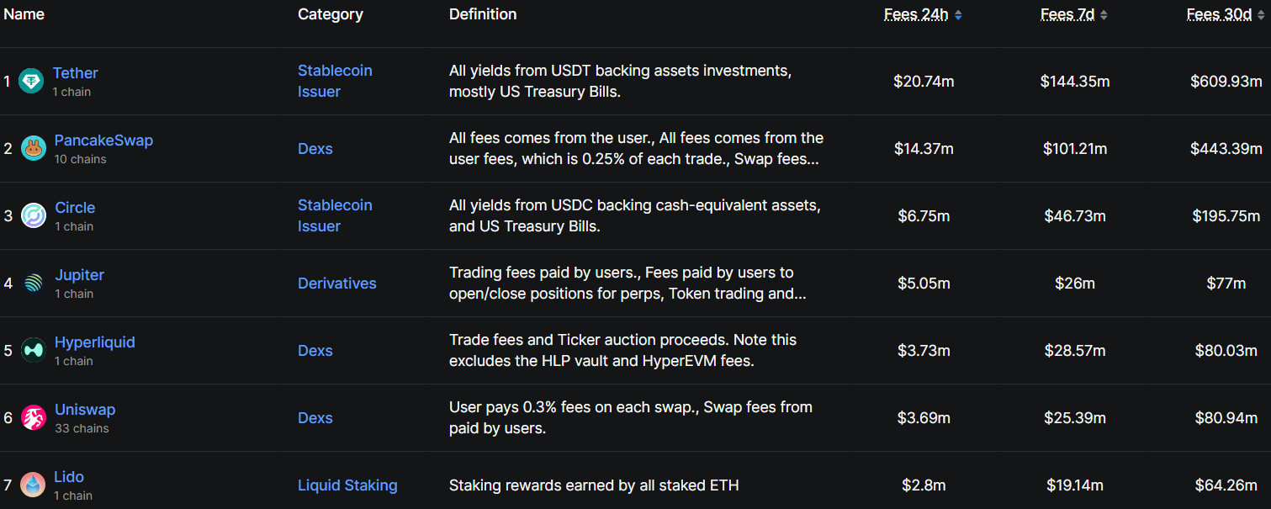Click the Tether logo icon
The image size is (1271, 509).
(x=31, y=82)
